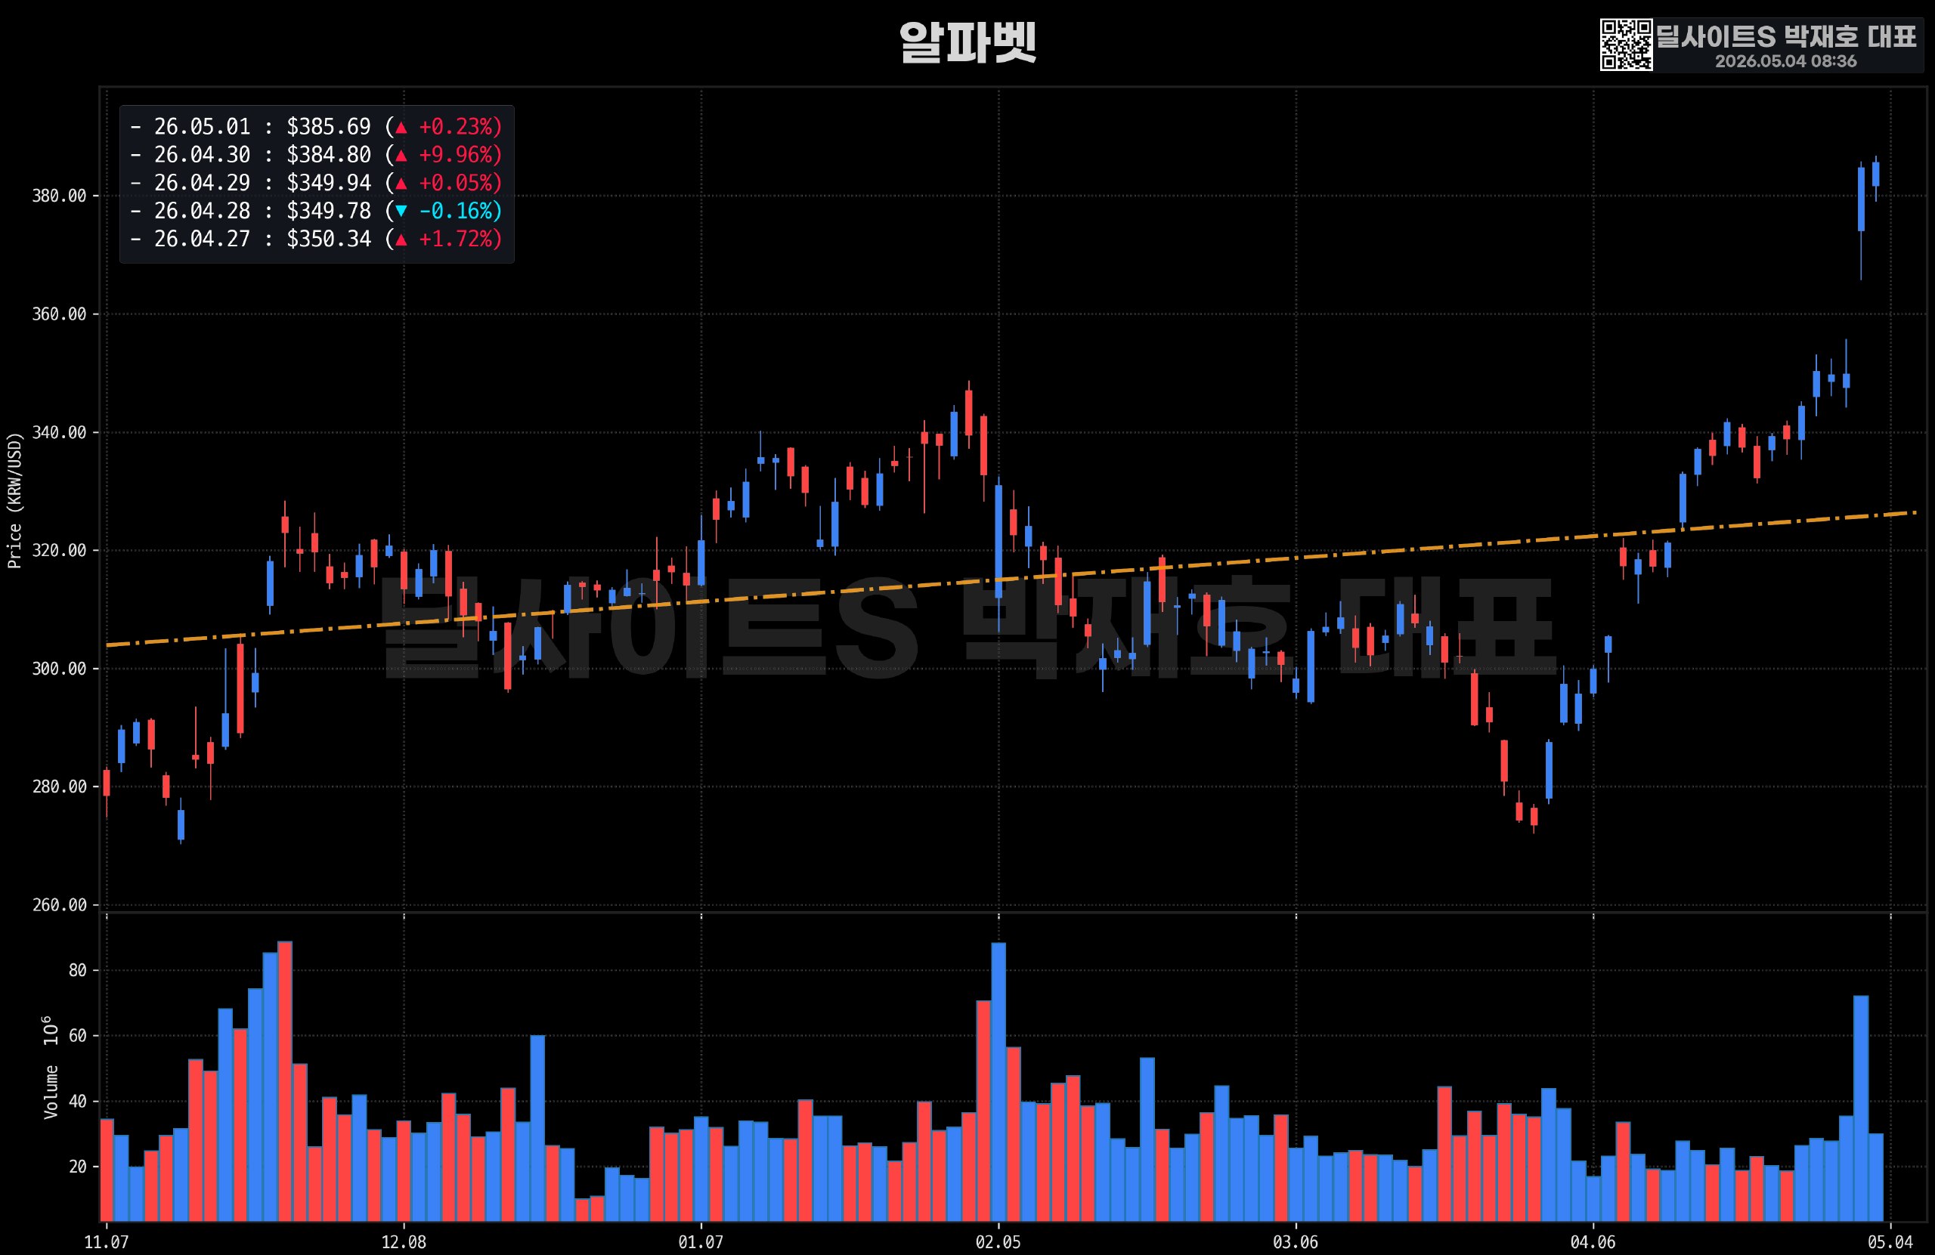Click the tallest blue volume bar at 02.05

pyautogui.click(x=998, y=1082)
